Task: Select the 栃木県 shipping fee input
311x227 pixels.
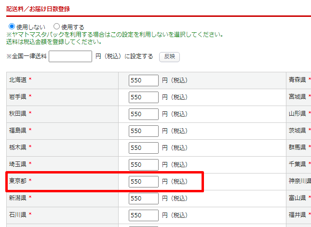Action: click(x=144, y=148)
